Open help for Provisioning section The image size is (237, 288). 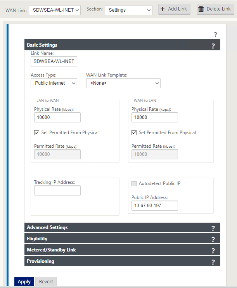coord(213,262)
